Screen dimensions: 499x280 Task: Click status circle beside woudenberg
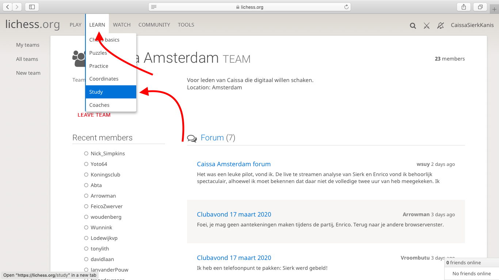click(86, 217)
